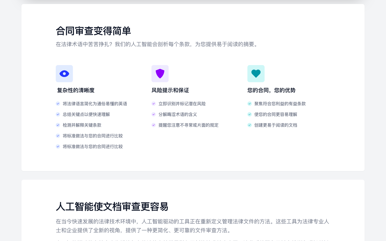Click the 提醒您注意不寻常或片面的规定 text
Viewport: 386px width, 241px height.
[x=188, y=125]
